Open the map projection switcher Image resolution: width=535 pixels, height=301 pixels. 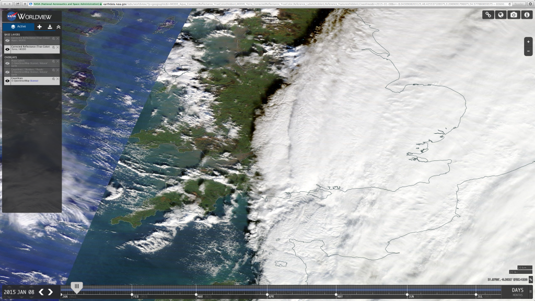501,15
